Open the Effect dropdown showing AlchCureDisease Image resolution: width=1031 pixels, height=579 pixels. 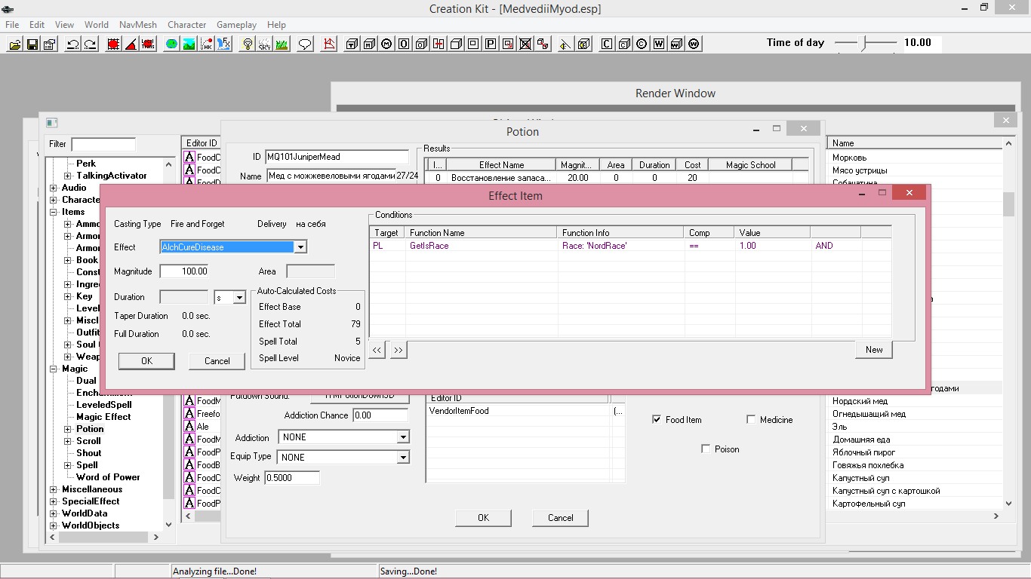[x=300, y=247]
